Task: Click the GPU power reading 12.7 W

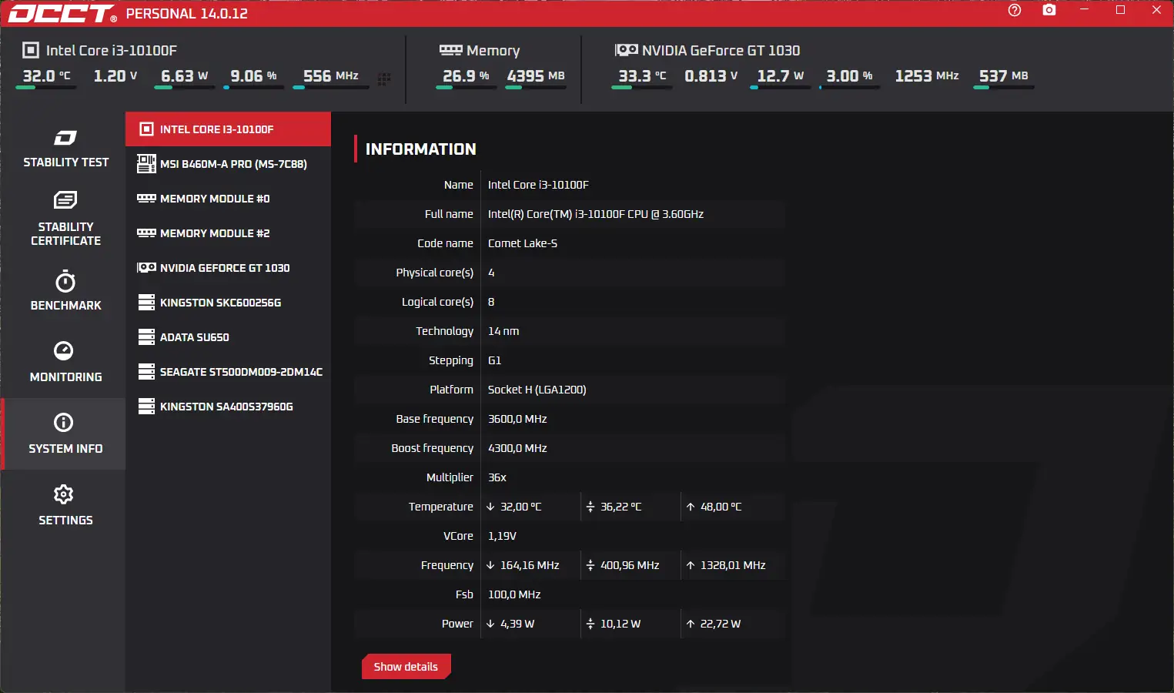Action: (x=781, y=76)
